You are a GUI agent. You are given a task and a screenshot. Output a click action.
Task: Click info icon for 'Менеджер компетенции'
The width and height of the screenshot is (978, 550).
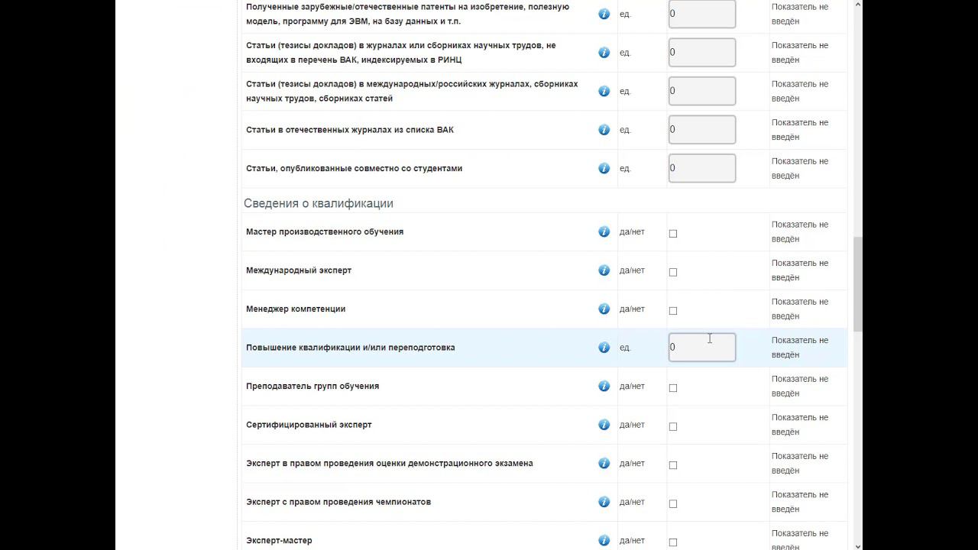pos(604,309)
